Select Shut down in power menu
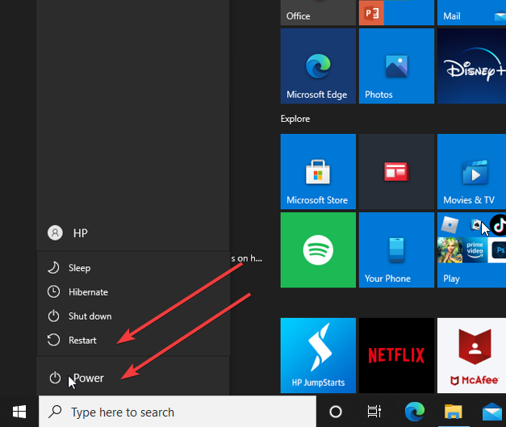This screenshot has height=427, width=506. click(x=133, y=316)
